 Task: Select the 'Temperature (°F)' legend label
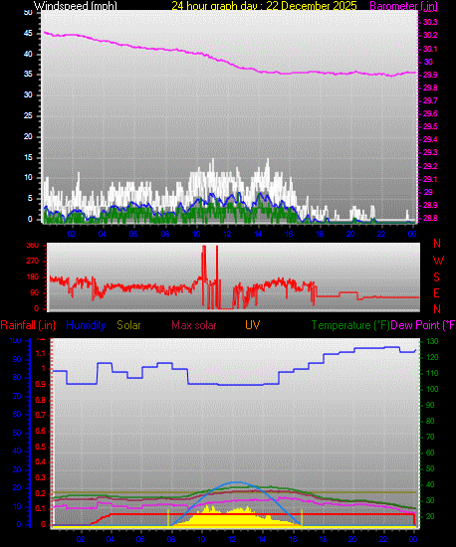pyautogui.click(x=350, y=325)
